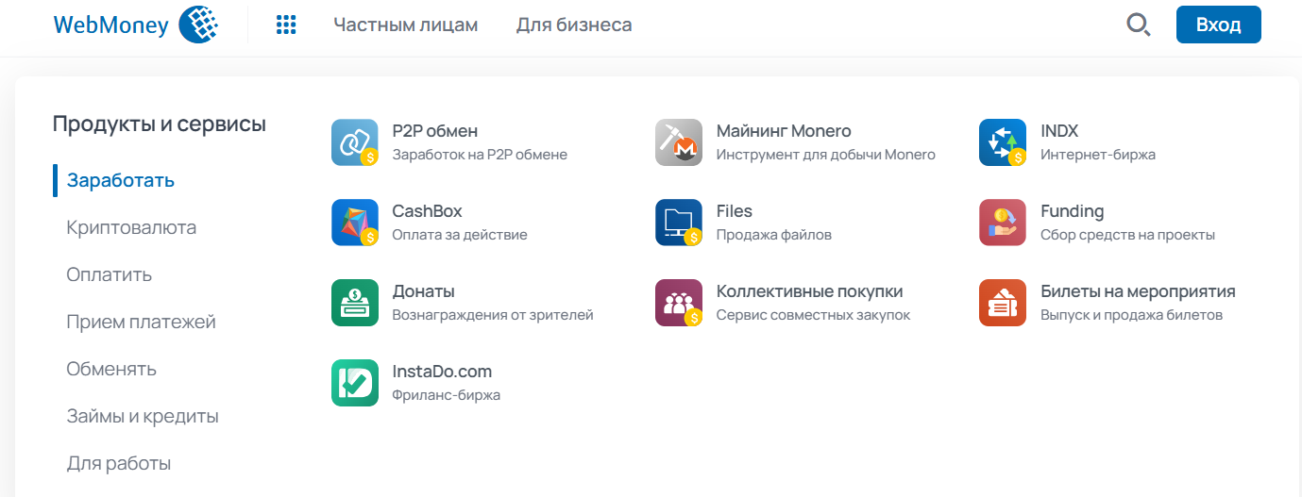Open the search magnifier icon
Screen dimensions: 1302x497
point(1139,25)
